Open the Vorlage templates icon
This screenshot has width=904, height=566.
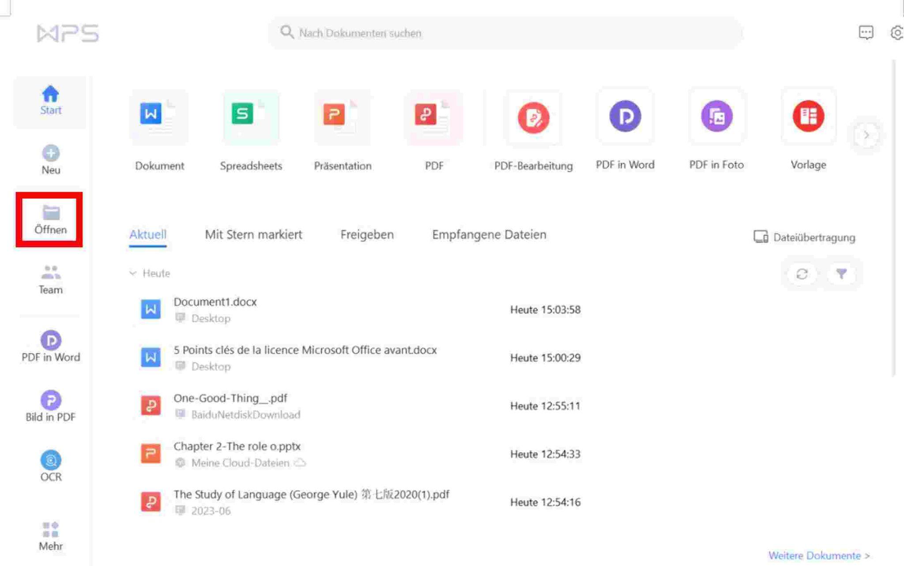pyautogui.click(x=808, y=117)
